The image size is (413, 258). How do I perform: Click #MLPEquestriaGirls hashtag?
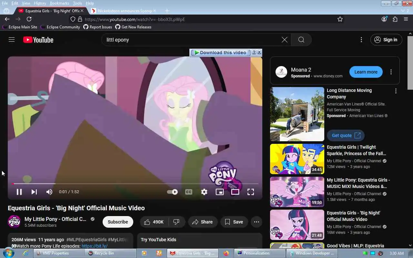(86, 240)
